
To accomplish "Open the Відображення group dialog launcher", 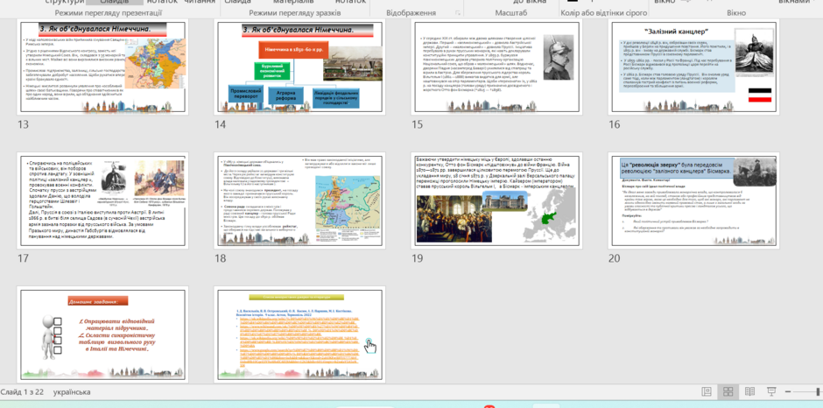I will 458,12.
